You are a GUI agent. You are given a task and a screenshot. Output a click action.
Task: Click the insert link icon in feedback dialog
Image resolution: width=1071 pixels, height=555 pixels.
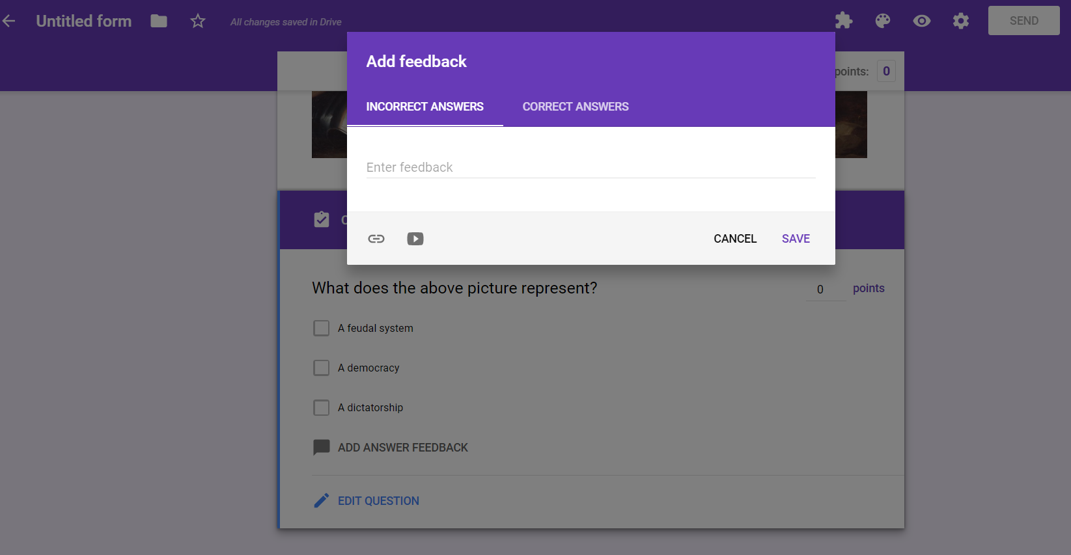376,239
